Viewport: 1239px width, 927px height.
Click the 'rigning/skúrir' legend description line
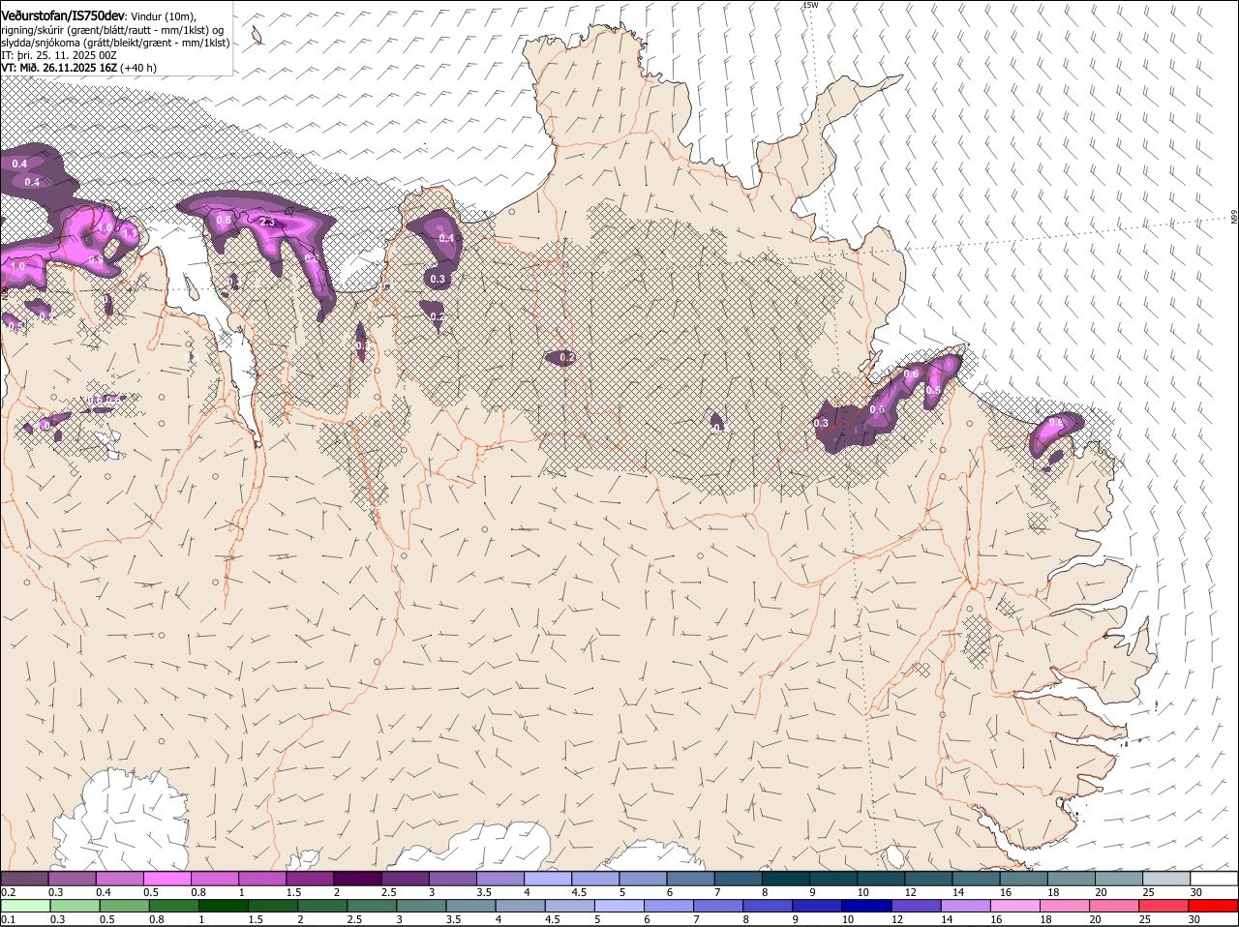tap(112, 30)
